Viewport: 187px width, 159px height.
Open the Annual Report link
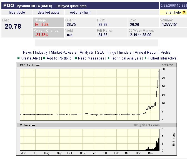coord(146,52)
